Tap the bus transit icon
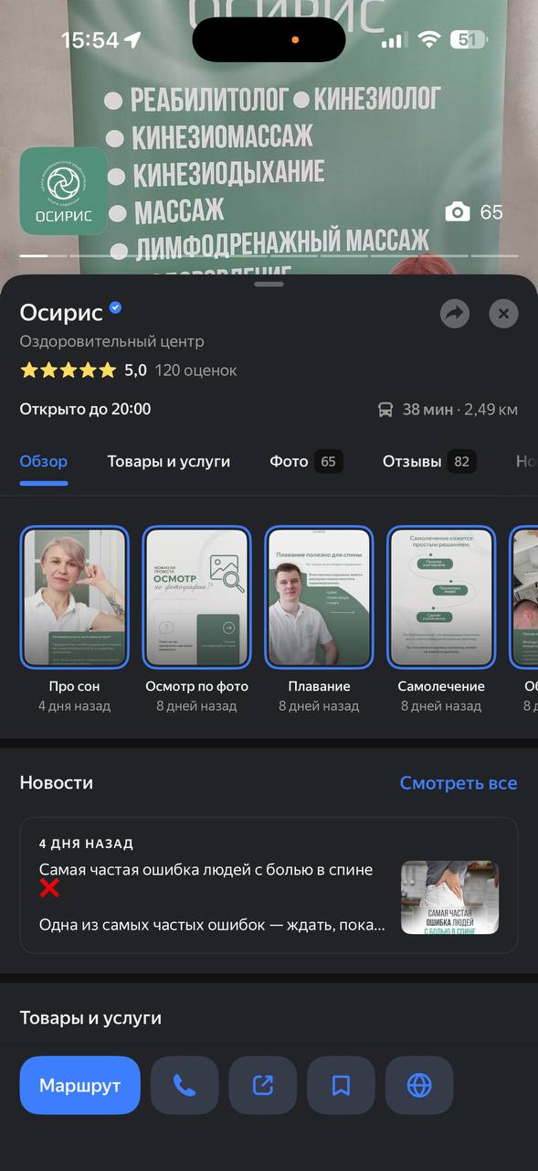This screenshot has height=1171, width=538. click(x=385, y=410)
